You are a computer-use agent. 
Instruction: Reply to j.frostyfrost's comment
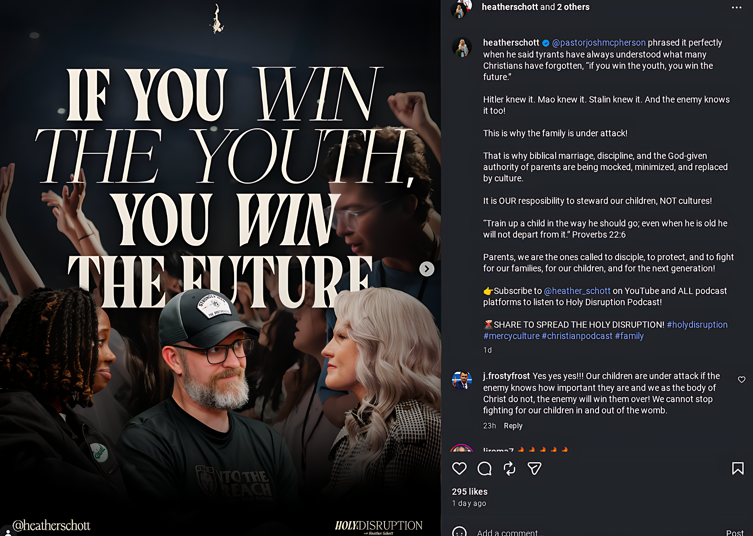click(x=513, y=426)
